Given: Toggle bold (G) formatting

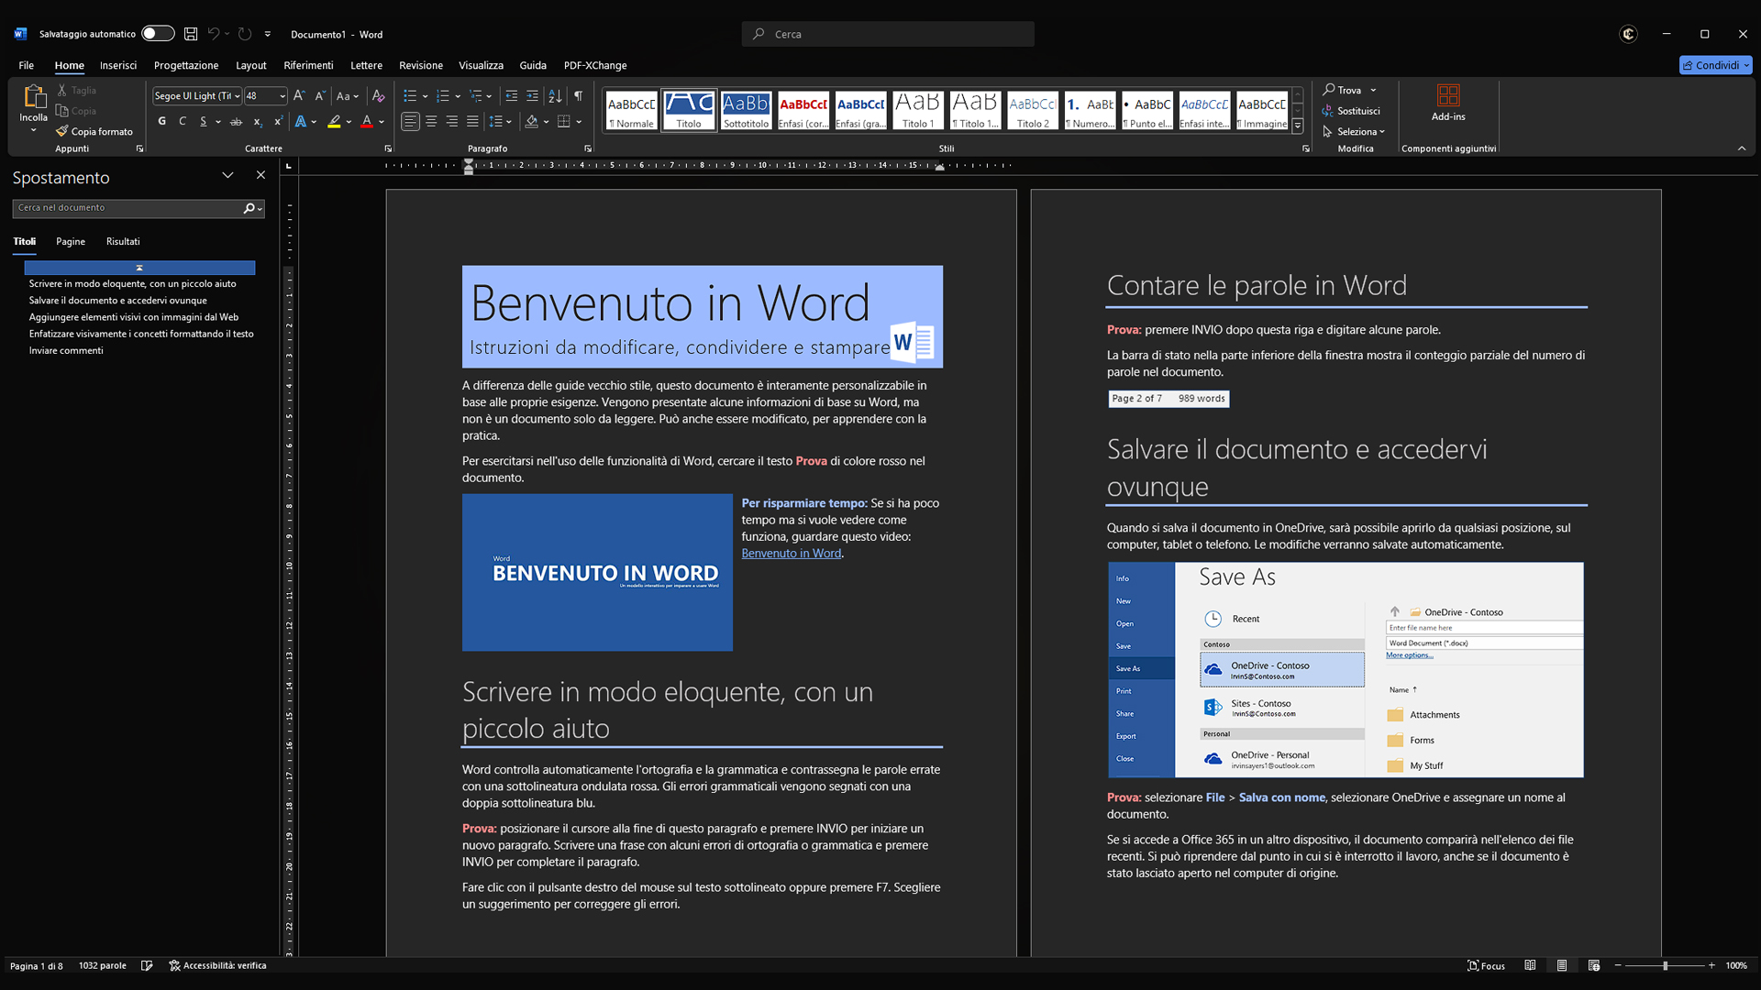Looking at the screenshot, I should [x=162, y=121].
